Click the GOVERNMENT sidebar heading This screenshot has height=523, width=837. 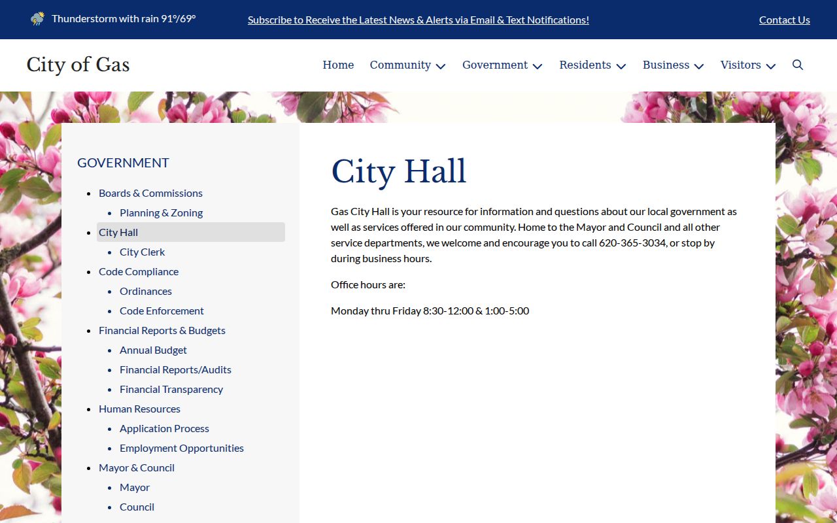[x=123, y=163]
